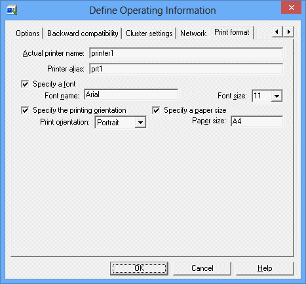Confirm settings with the OK button
Viewport: 306px width, 284px height.
[139, 268]
